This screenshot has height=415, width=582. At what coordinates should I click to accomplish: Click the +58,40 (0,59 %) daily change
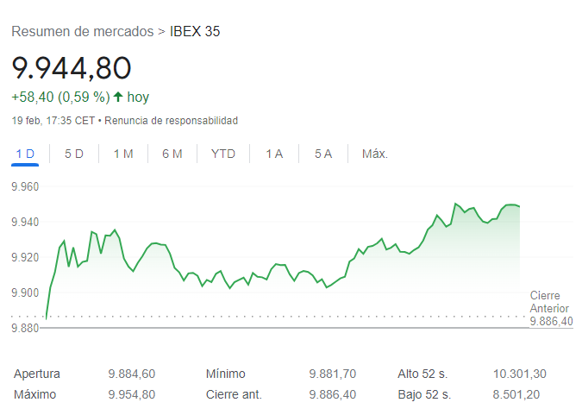[x=60, y=97]
